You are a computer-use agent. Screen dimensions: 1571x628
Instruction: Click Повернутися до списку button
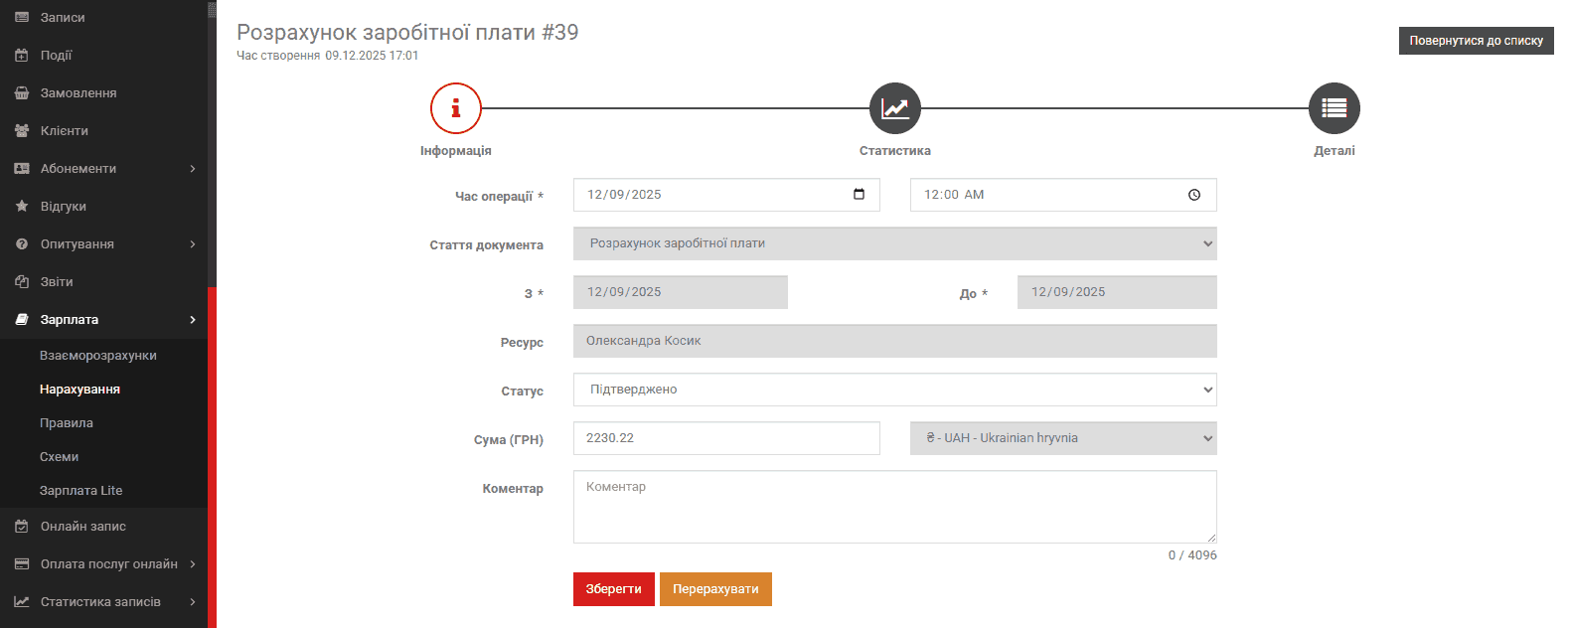tap(1476, 41)
